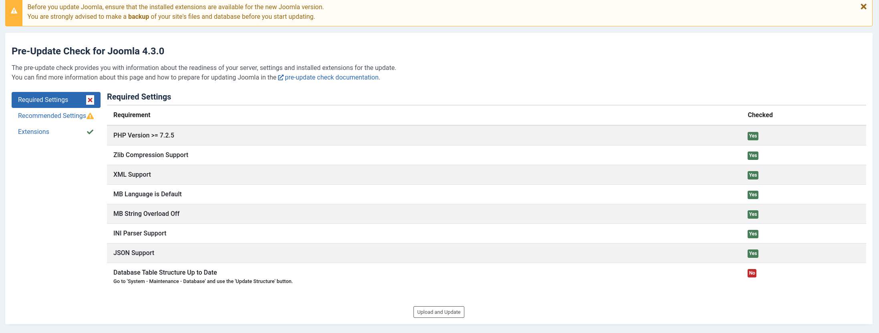Screen dimensions: 879x333
Task: Click the warning triangle icon in alert
Action: 14,11
